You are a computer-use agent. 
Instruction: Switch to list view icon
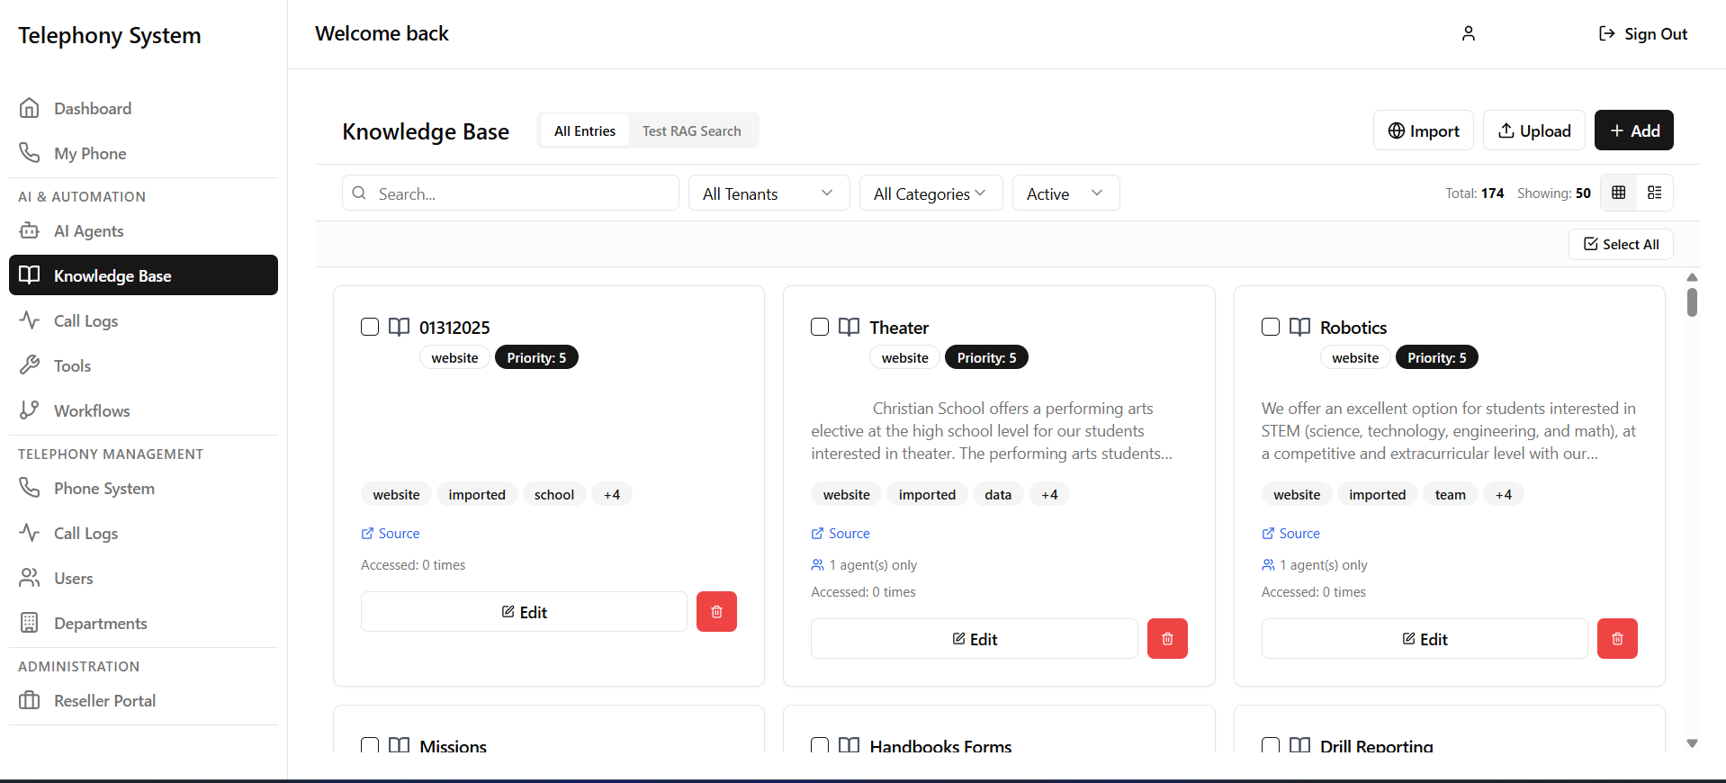tap(1654, 193)
